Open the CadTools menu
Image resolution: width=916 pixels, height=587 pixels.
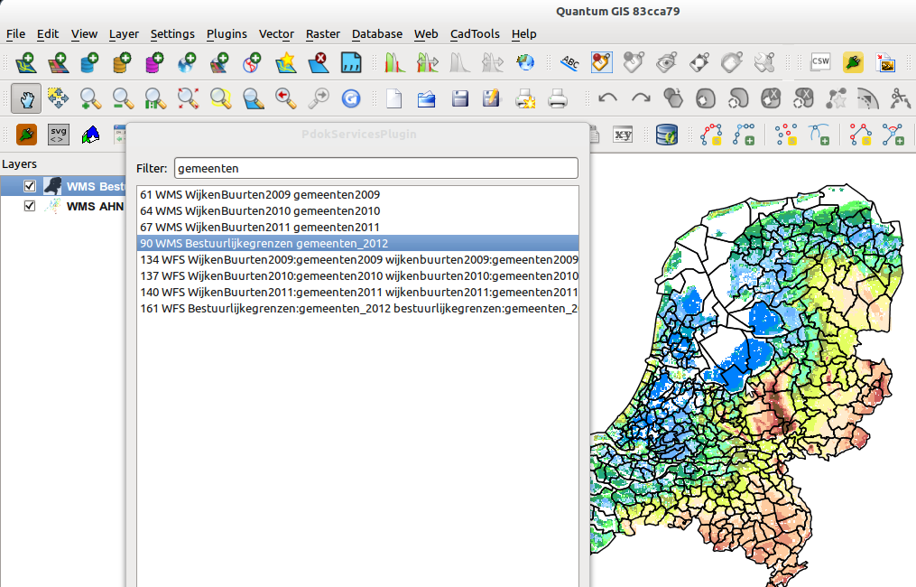tap(475, 34)
